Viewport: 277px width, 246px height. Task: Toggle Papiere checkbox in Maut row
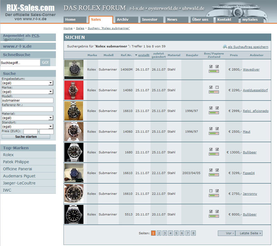[x=217, y=129]
